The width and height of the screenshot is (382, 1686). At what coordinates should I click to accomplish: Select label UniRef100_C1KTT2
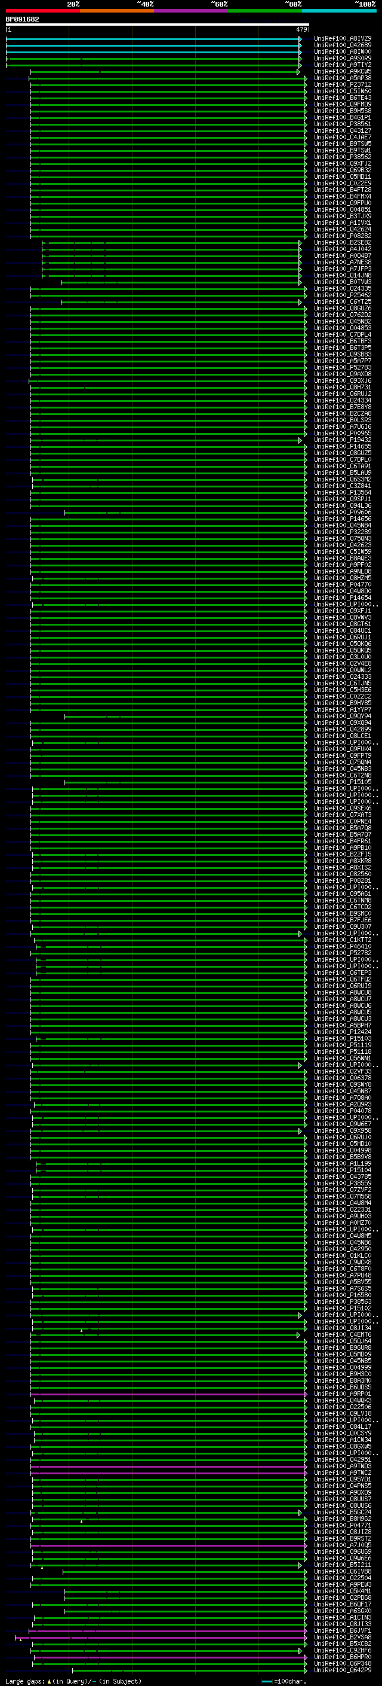pyautogui.click(x=343, y=940)
